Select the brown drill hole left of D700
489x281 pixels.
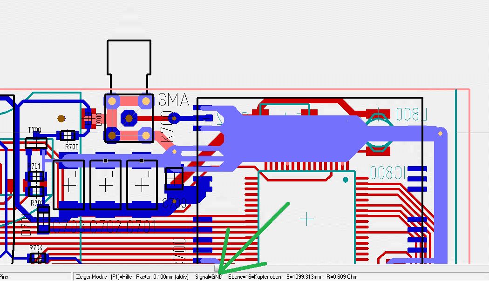click(61, 118)
